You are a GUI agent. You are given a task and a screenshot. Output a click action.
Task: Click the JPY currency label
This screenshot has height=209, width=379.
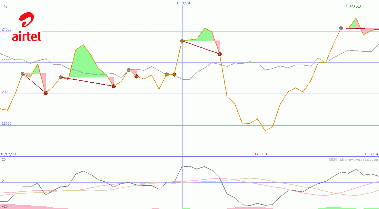pos(5,7)
